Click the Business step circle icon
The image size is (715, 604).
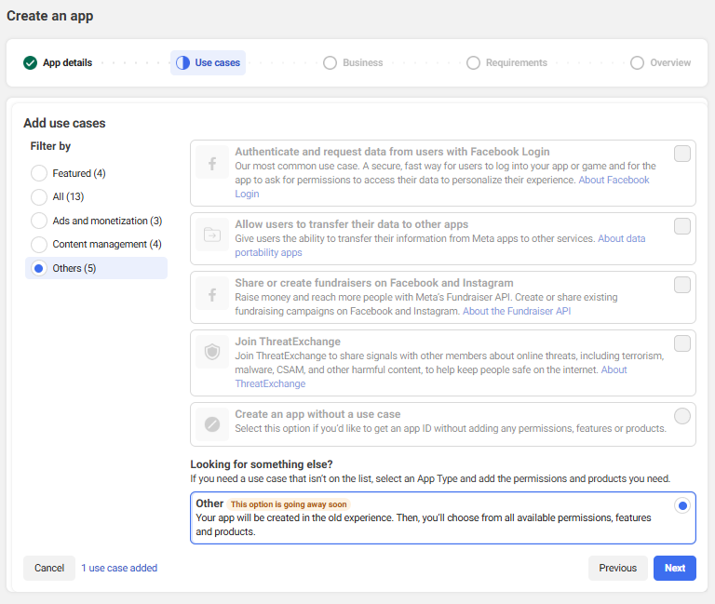pos(330,63)
